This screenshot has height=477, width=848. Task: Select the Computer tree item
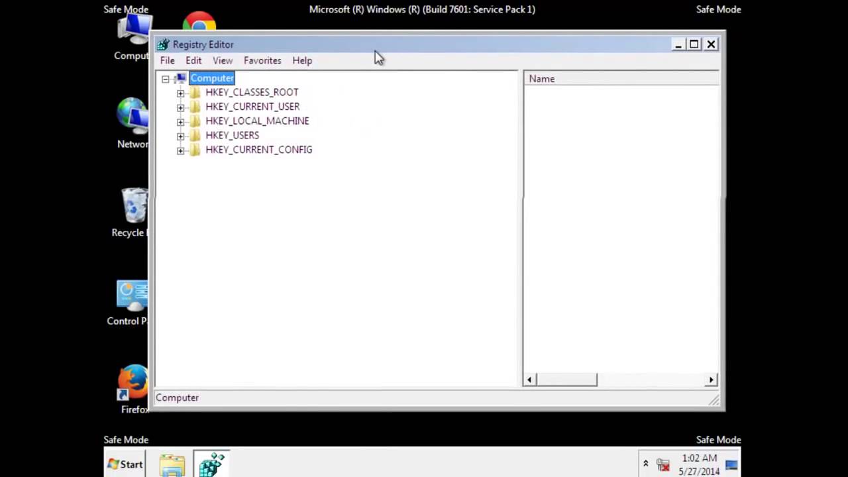pyautogui.click(x=212, y=78)
